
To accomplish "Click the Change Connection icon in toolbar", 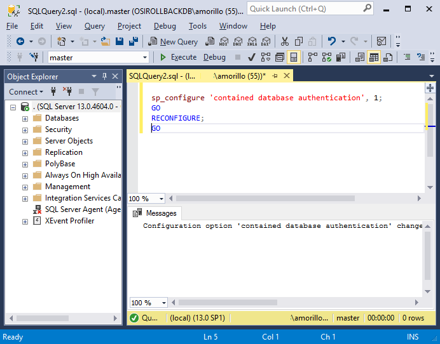I will click(34, 57).
